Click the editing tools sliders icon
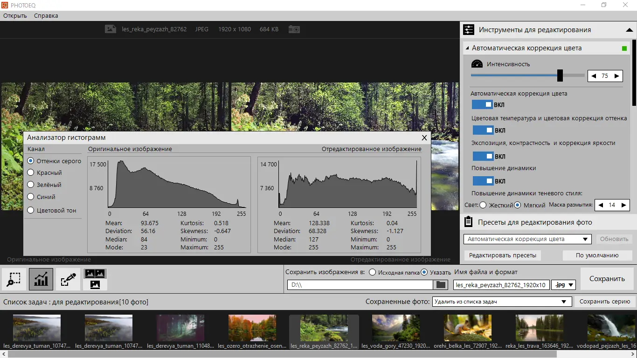Screen dimensions: 637x358 469,30
